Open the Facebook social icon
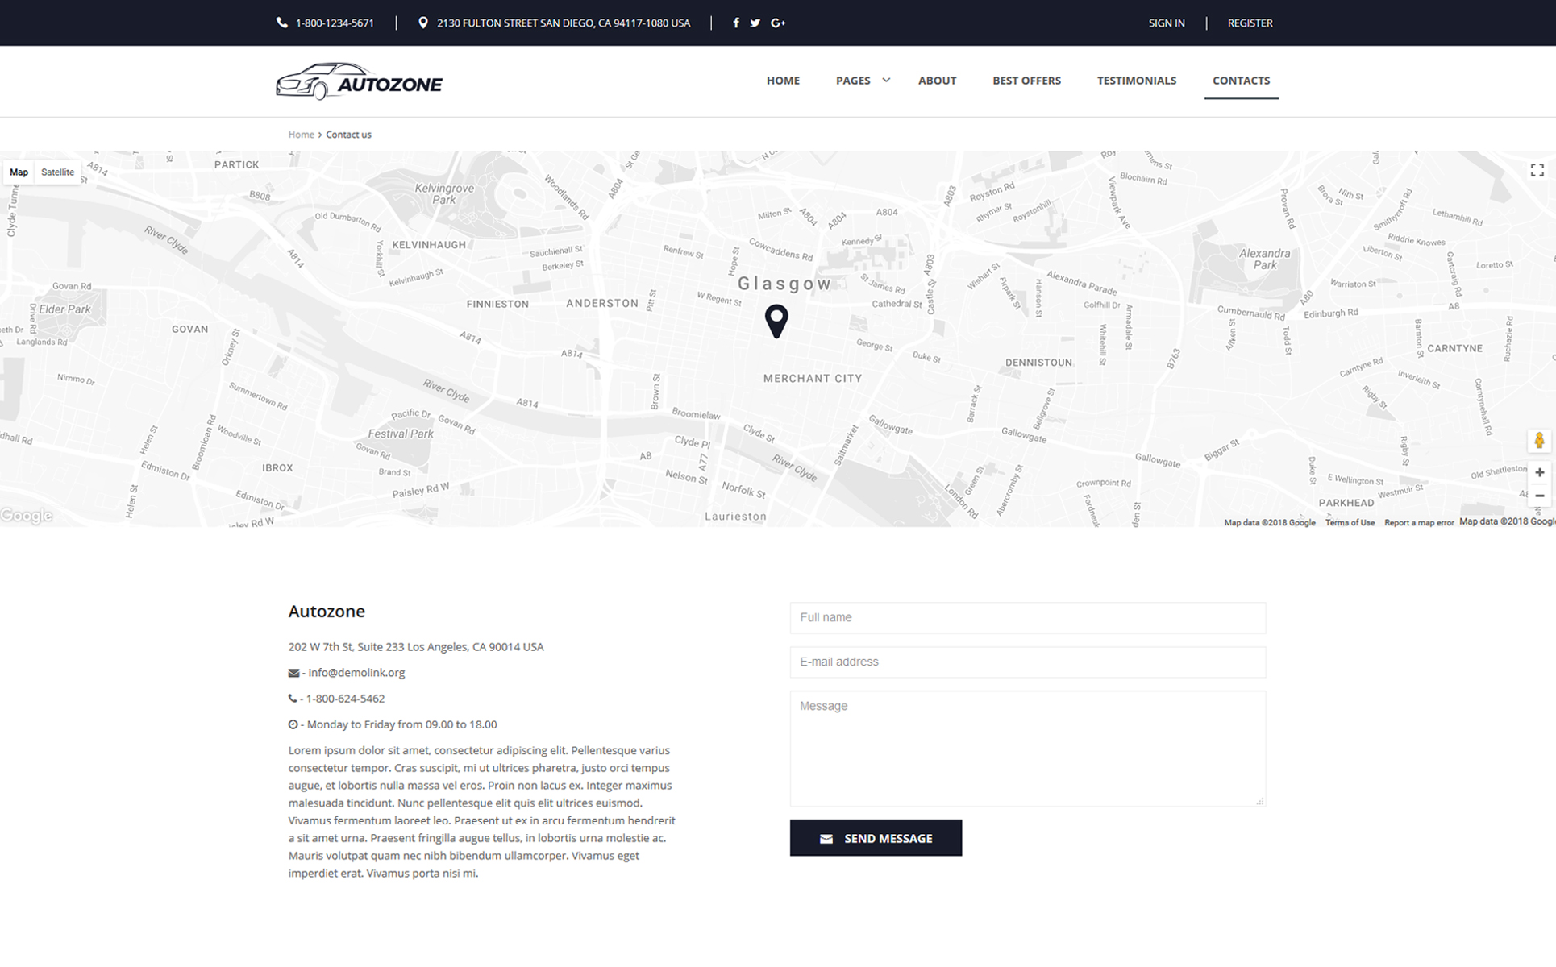Viewport: 1556px width, 967px height. pos(736,23)
